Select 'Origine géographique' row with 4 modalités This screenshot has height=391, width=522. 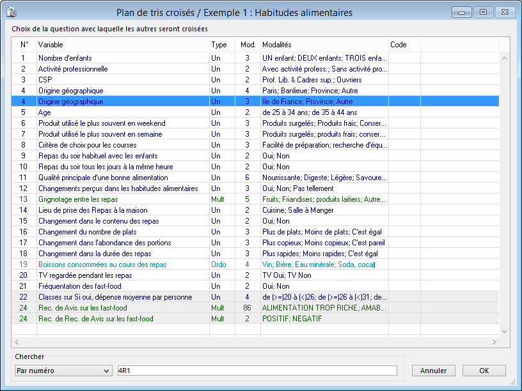point(255,91)
